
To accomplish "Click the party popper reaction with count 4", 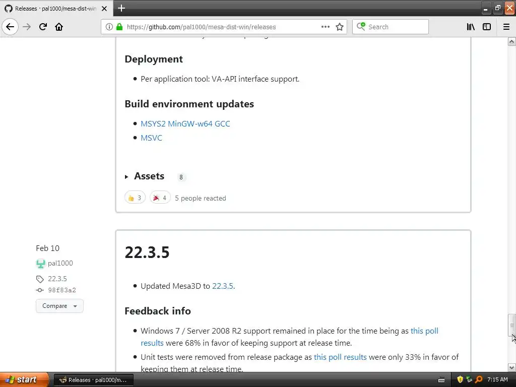I will (160, 198).
